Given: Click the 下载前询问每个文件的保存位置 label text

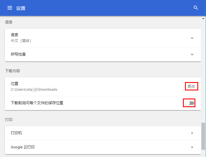Looking at the screenshot, I should click(x=37, y=103).
